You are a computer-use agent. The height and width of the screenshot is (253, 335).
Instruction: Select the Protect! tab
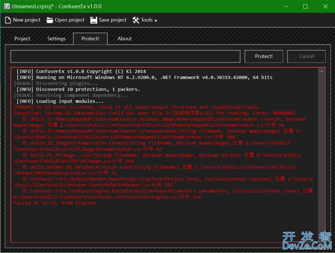(x=90, y=39)
